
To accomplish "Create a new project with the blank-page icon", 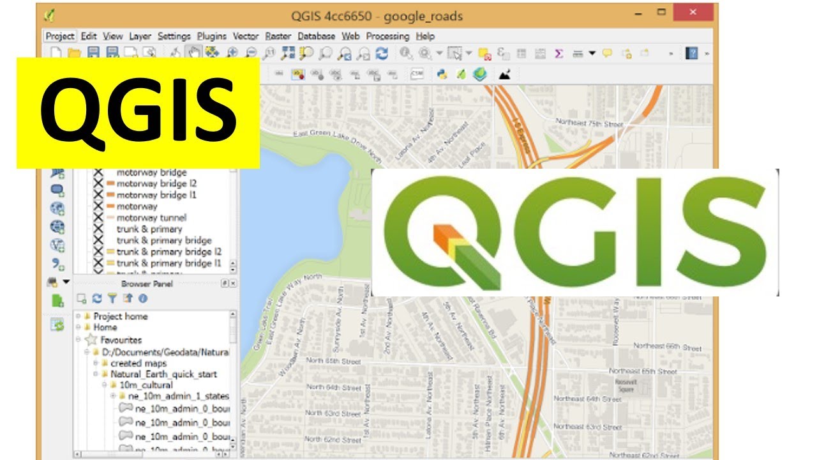I will coord(56,53).
